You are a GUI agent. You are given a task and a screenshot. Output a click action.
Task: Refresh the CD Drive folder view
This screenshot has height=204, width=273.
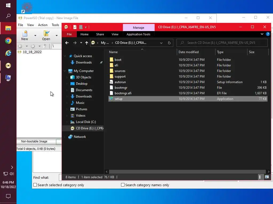pyautogui.click(x=169, y=43)
